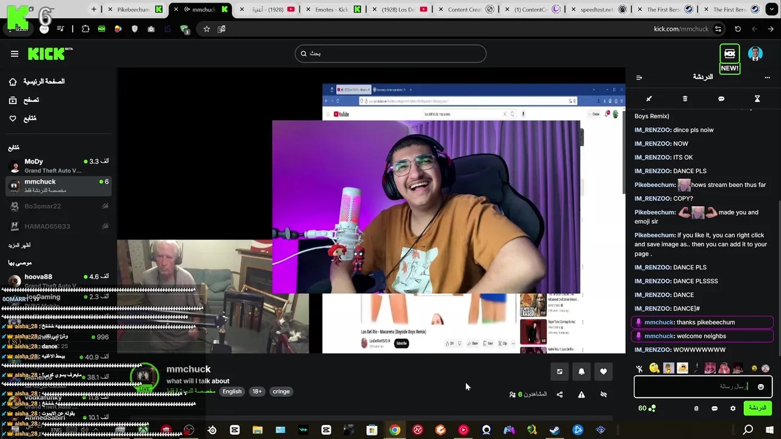
Task: Open the Following sidebar link with heart icon
Action: coord(23,118)
